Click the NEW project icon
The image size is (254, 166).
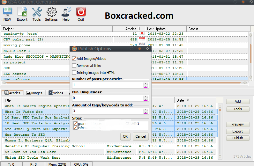pos(7,14)
